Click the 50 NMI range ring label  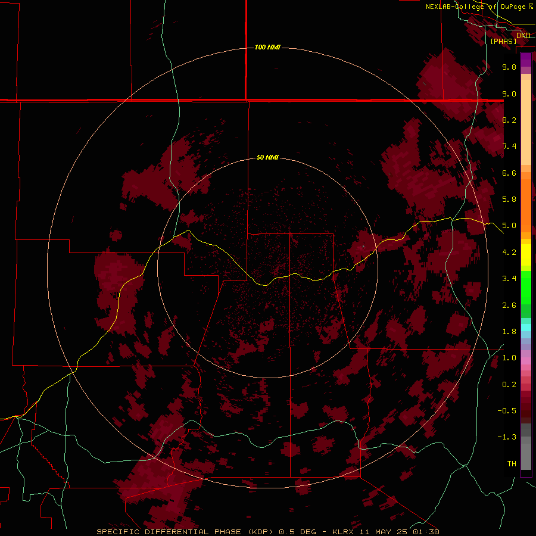(267, 157)
